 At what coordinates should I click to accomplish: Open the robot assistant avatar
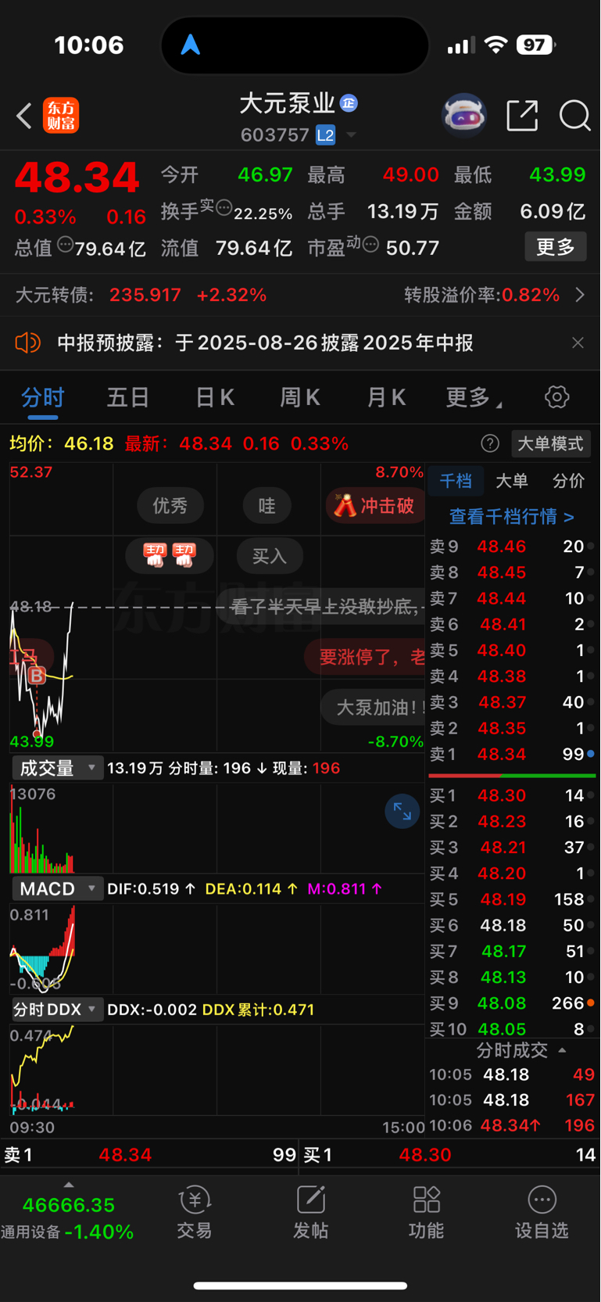click(x=464, y=116)
